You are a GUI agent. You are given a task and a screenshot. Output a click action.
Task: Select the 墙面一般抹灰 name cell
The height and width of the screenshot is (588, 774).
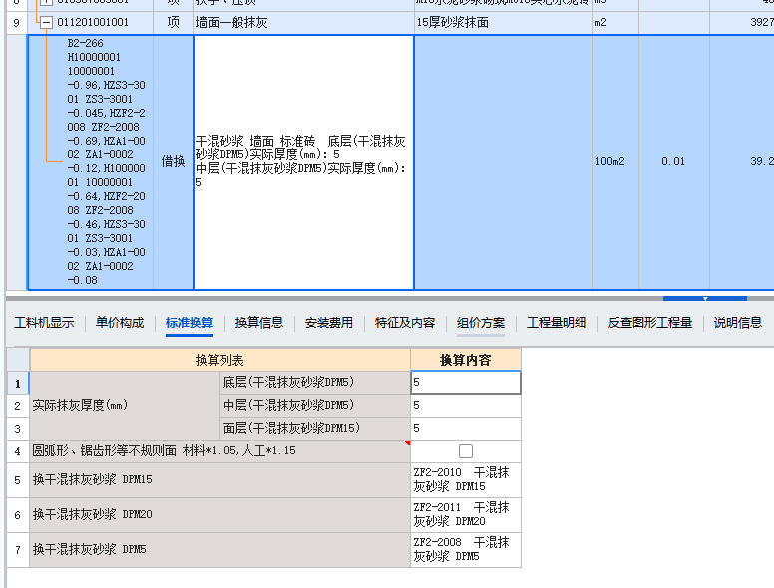tap(304, 23)
